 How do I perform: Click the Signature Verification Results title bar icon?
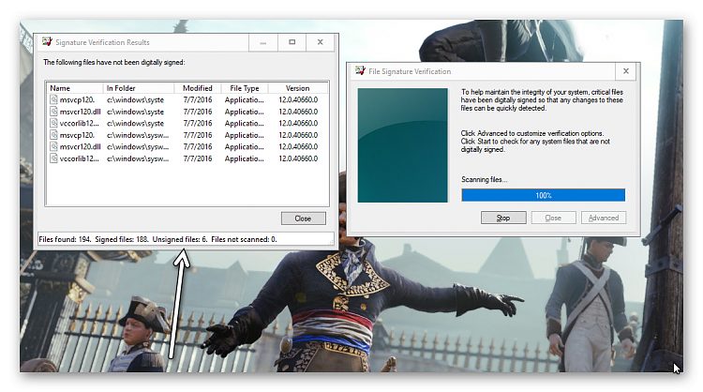click(47, 41)
